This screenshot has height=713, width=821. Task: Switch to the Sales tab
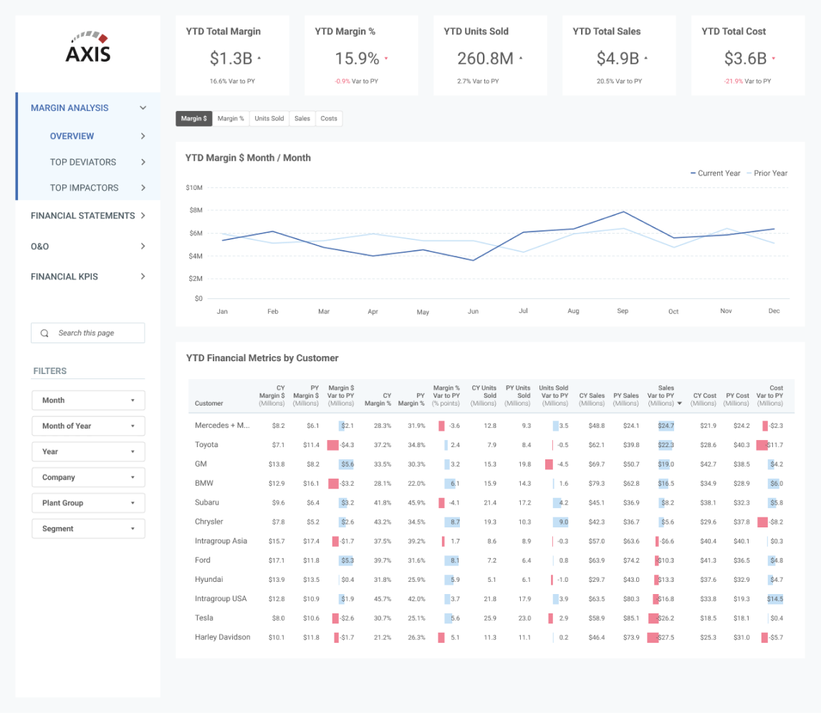[302, 118]
